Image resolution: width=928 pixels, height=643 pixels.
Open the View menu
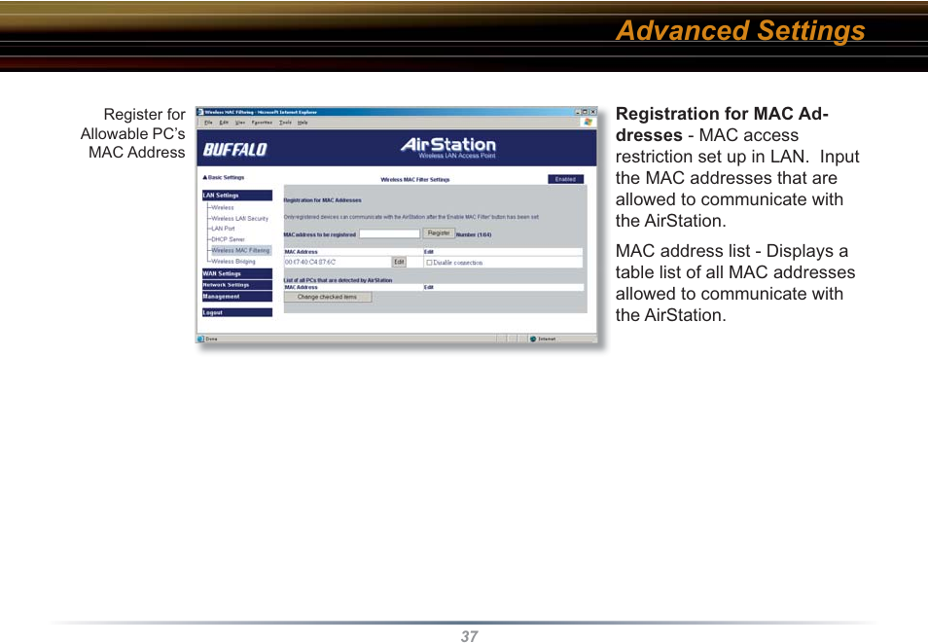tap(239, 123)
